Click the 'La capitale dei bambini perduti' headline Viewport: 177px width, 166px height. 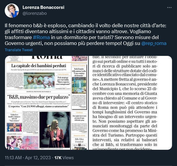click(x=38, y=66)
